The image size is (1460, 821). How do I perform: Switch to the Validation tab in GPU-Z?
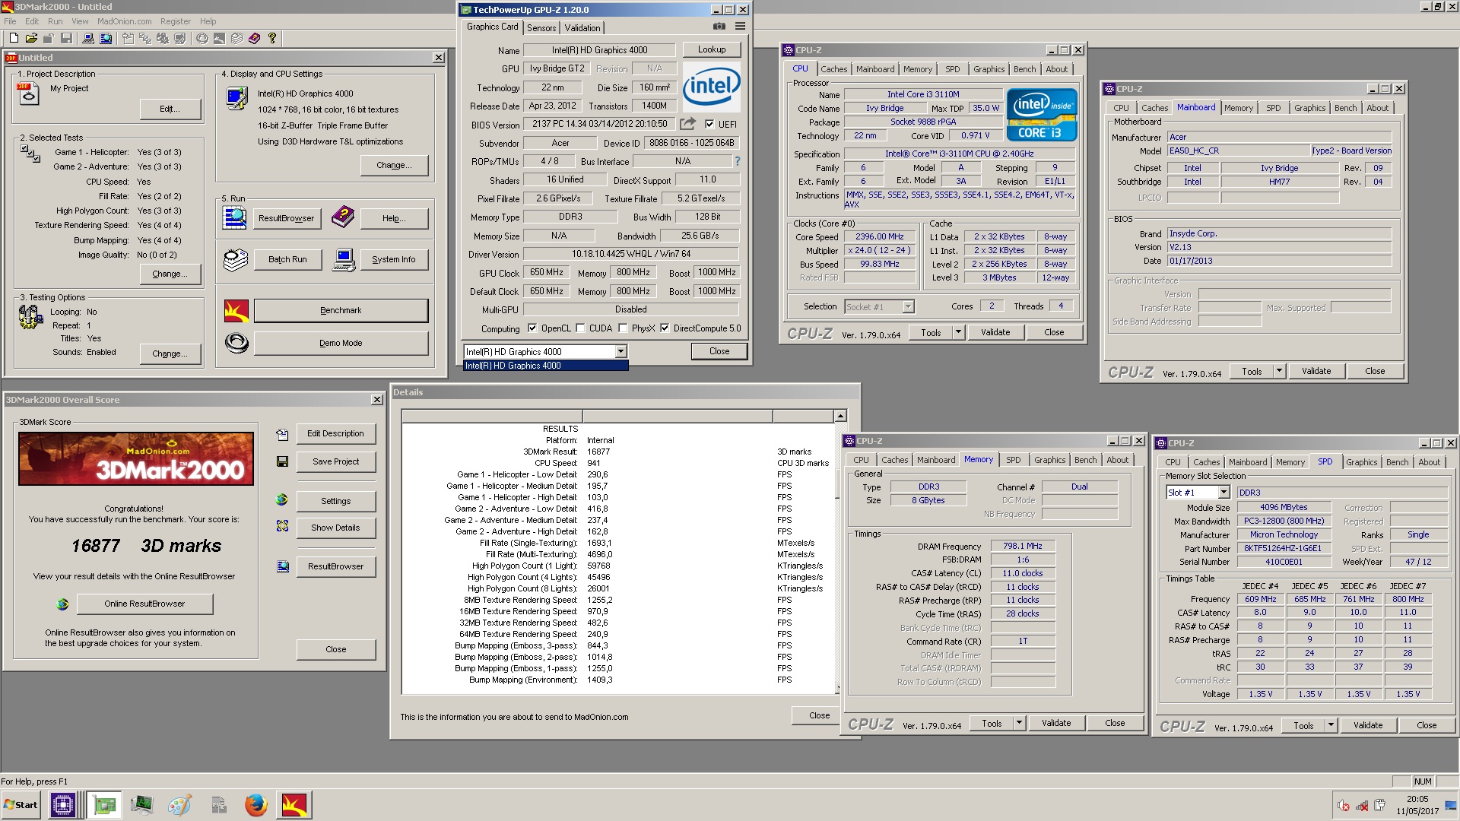click(x=582, y=27)
